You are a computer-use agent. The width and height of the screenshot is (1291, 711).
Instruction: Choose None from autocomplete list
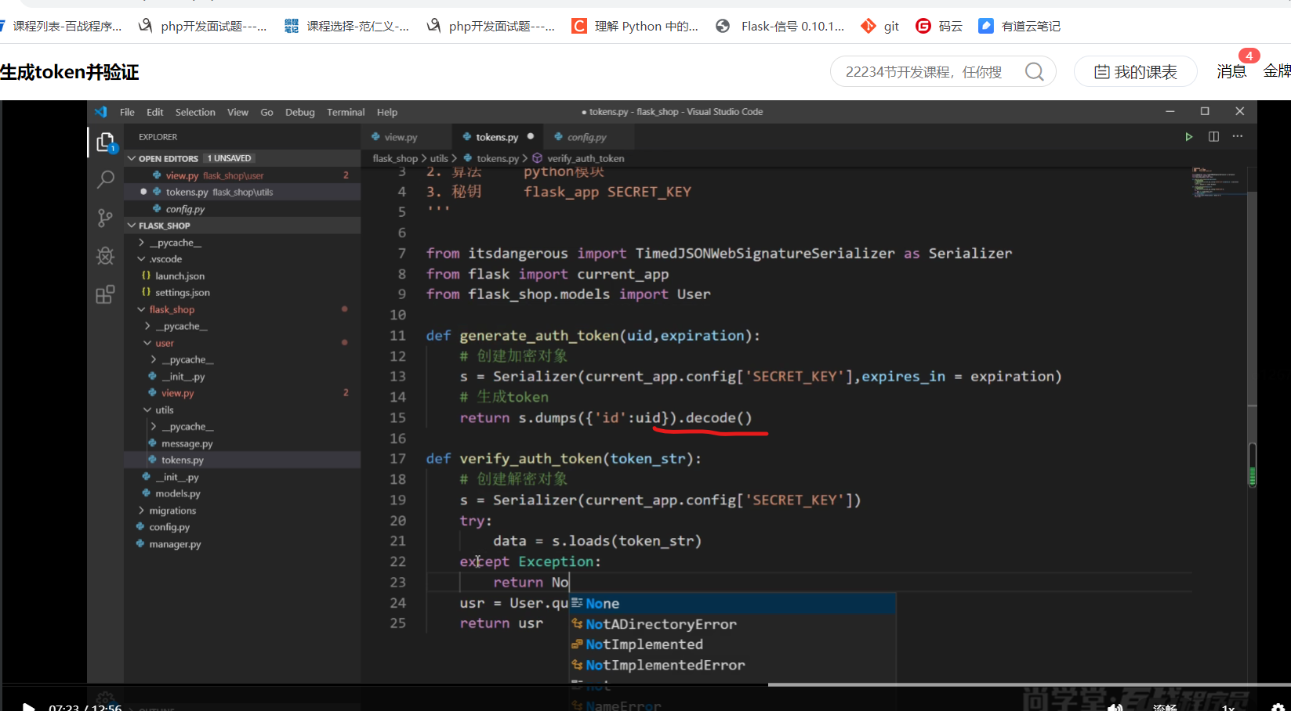(x=732, y=604)
